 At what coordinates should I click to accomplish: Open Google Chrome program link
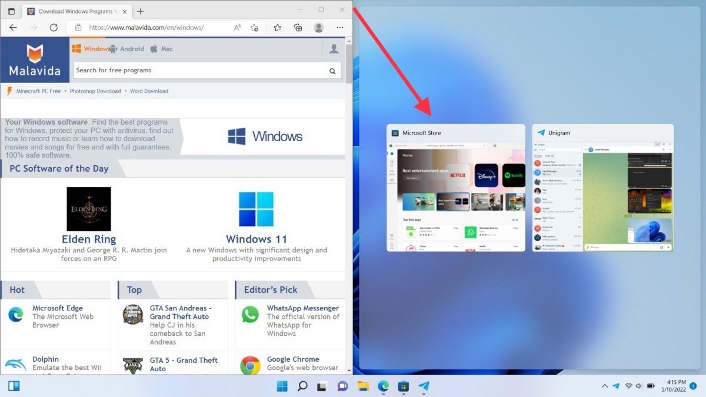tap(293, 359)
